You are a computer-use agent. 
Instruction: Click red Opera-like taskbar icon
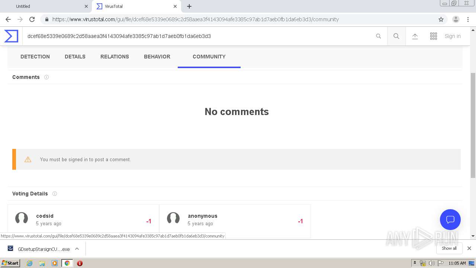(x=80, y=263)
